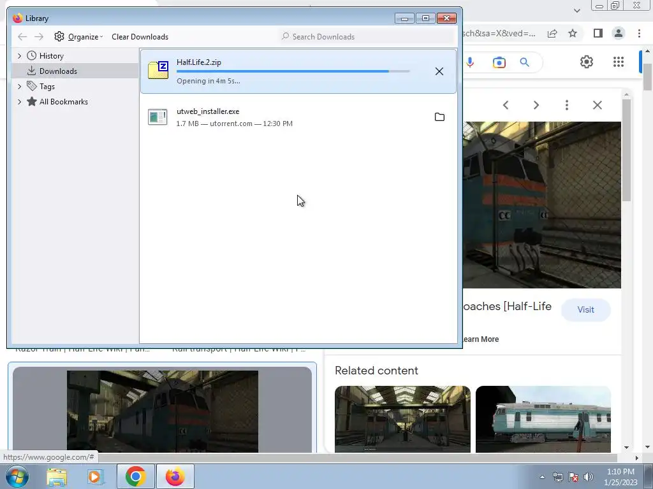Open the white-teal train related thumbnail

(543, 419)
